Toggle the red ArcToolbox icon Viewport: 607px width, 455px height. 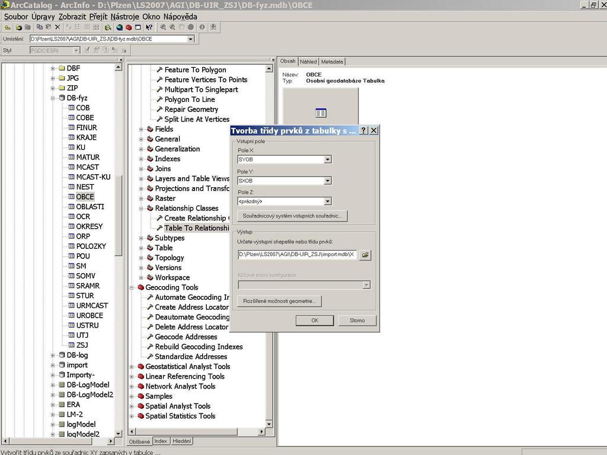129,27
